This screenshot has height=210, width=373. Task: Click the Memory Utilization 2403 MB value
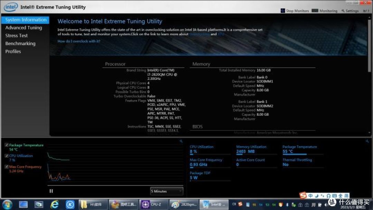245,151
